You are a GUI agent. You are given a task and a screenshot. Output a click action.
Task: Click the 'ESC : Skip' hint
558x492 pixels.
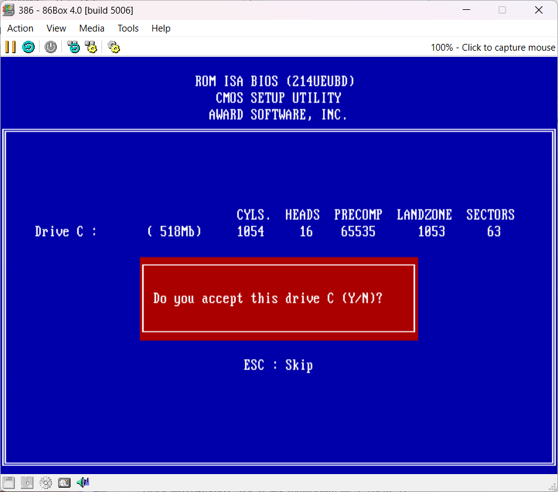[x=278, y=365]
